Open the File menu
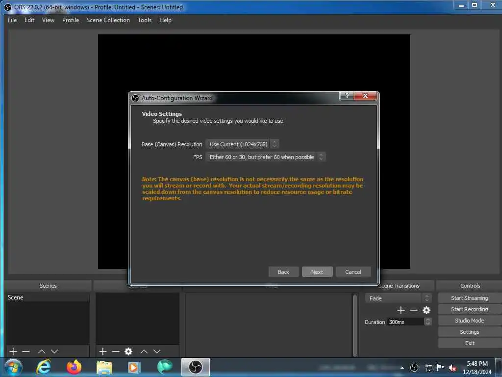Image resolution: width=502 pixels, height=377 pixels. (12, 20)
